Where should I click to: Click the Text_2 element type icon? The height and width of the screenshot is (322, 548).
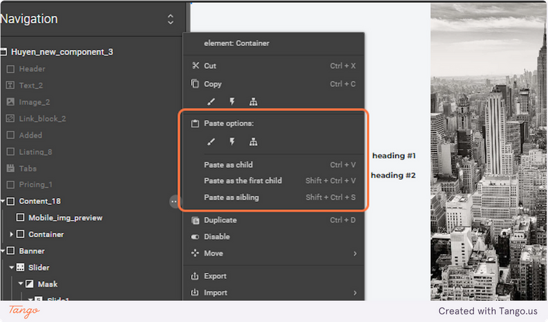point(10,86)
